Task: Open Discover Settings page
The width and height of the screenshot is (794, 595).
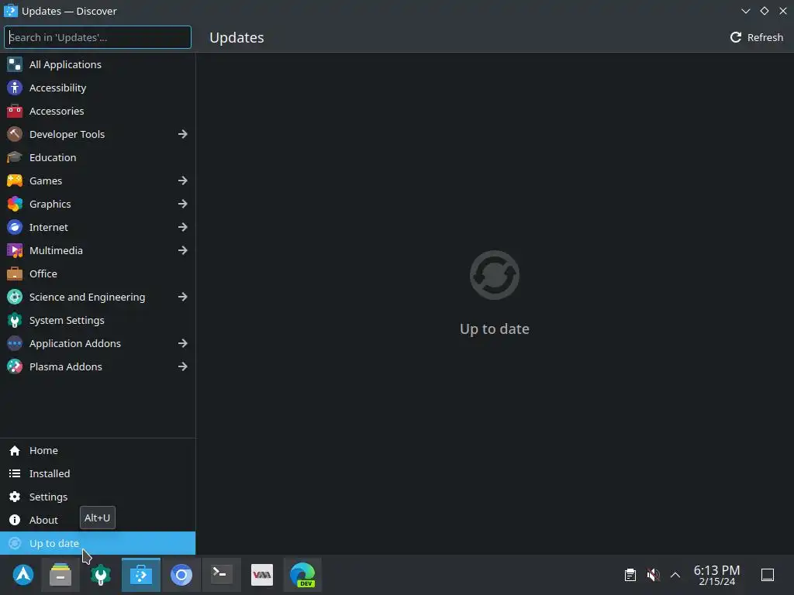Action: (x=98, y=497)
